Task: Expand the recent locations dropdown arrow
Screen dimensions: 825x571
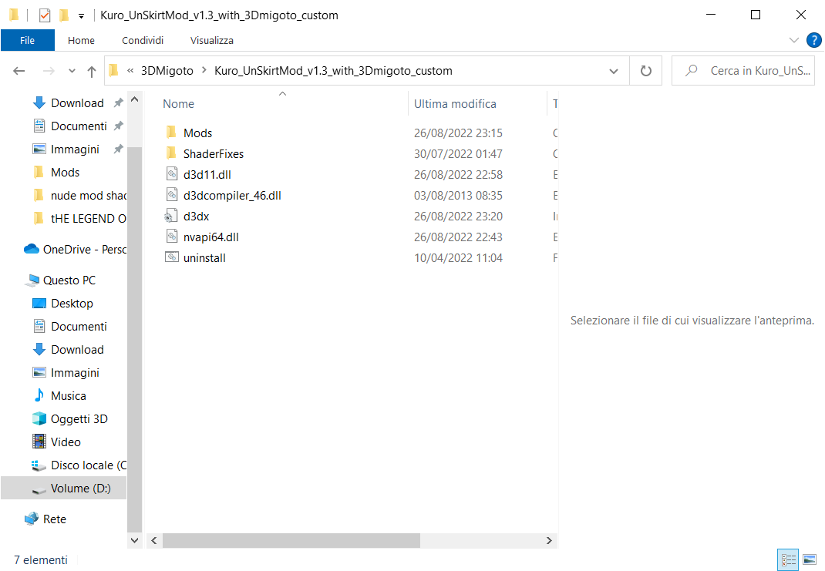Action: pos(72,71)
